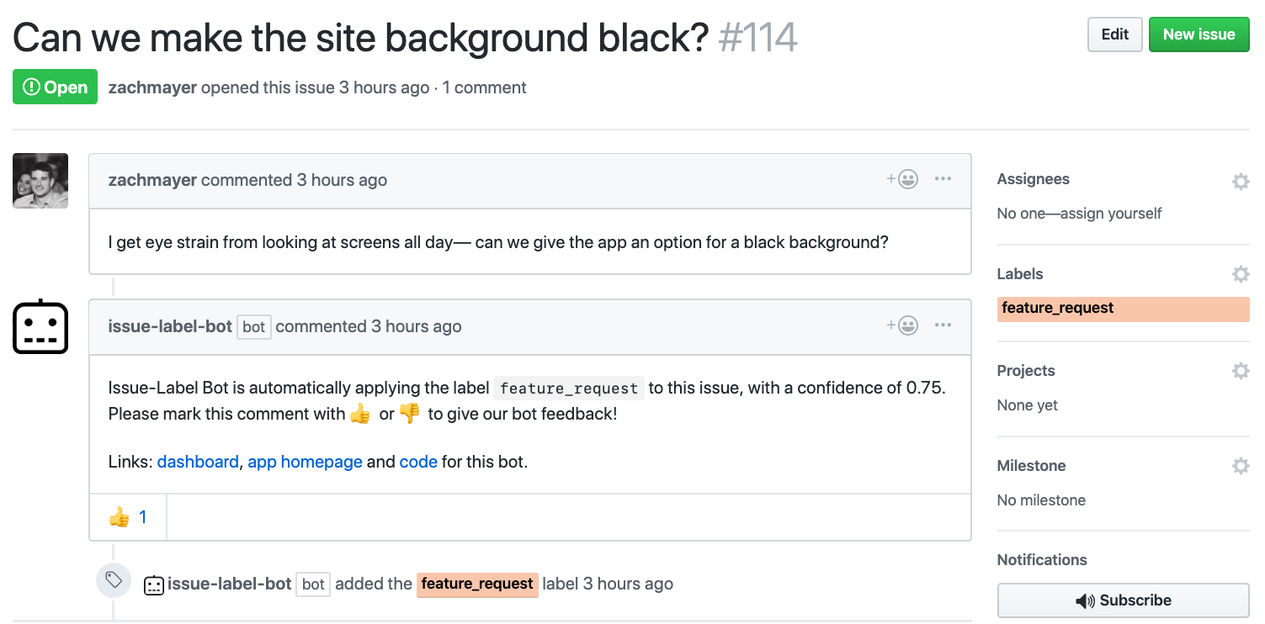Screen dimensions: 1265x624
Task: Toggle the thumbs up reaction count
Action: [x=128, y=517]
